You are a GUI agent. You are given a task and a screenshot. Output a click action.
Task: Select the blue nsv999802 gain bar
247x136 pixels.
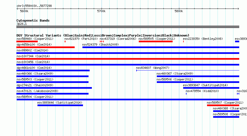(128, 53)
